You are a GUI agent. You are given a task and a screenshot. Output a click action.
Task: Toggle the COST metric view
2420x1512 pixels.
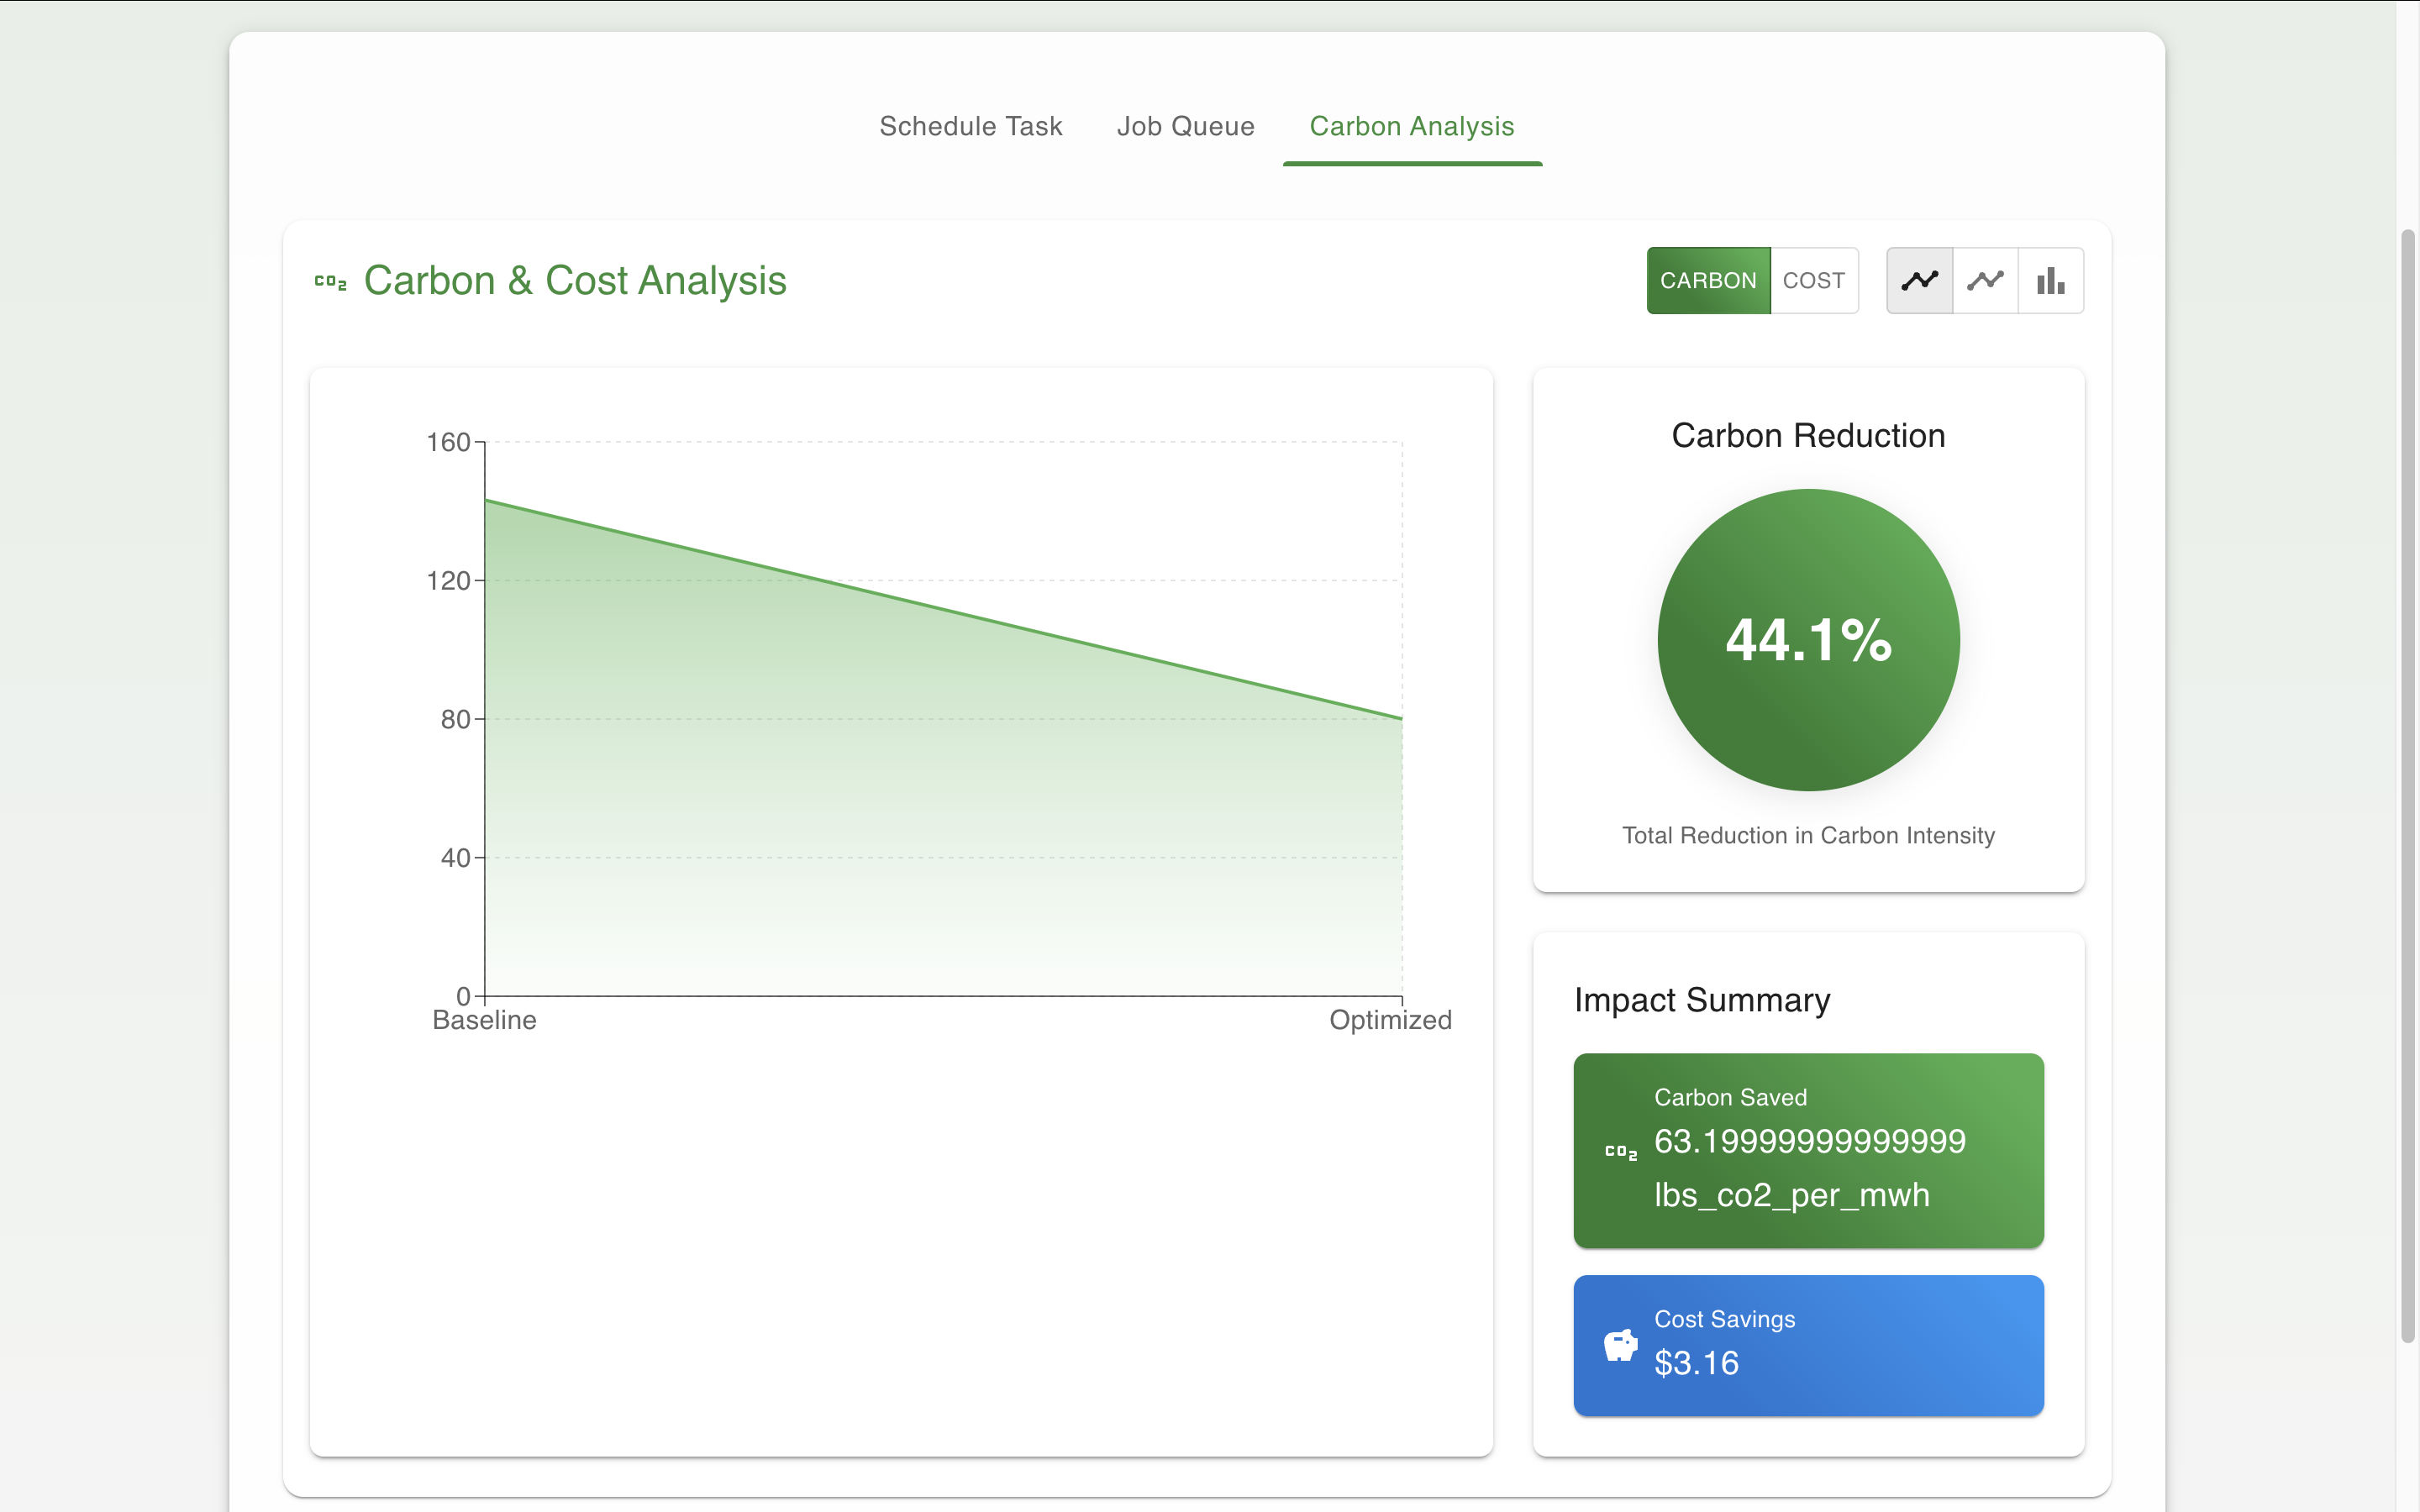[x=1813, y=281]
